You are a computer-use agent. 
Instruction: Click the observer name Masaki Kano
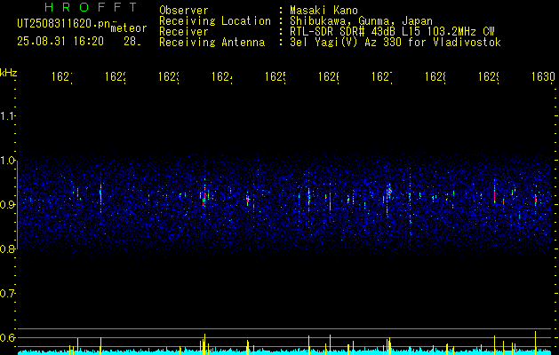[323, 10]
